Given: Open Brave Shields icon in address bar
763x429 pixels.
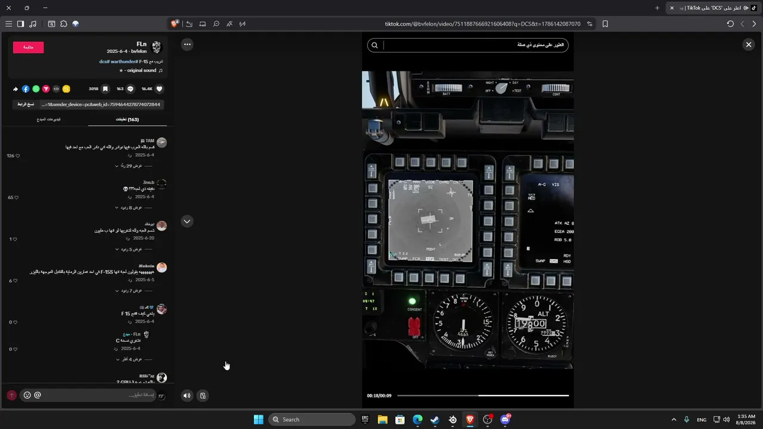Looking at the screenshot, I should pyautogui.click(x=175, y=24).
